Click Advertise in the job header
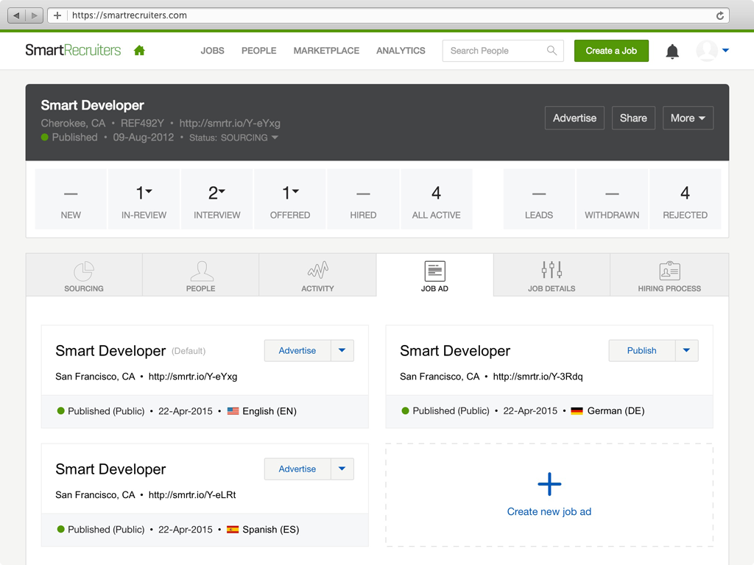This screenshot has height=565, width=754. pos(574,118)
